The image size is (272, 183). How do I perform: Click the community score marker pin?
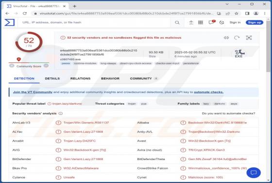(19, 59)
